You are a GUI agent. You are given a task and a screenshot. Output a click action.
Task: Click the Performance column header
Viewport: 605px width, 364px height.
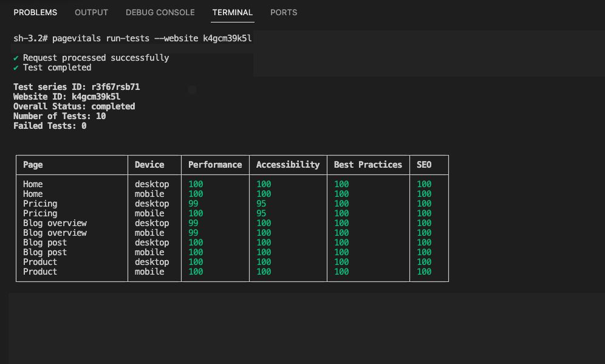click(x=215, y=165)
